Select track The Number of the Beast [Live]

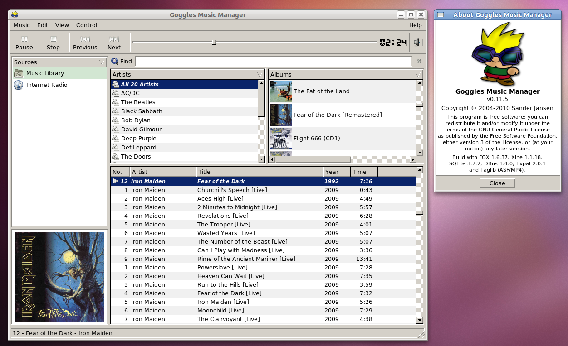coord(263,241)
